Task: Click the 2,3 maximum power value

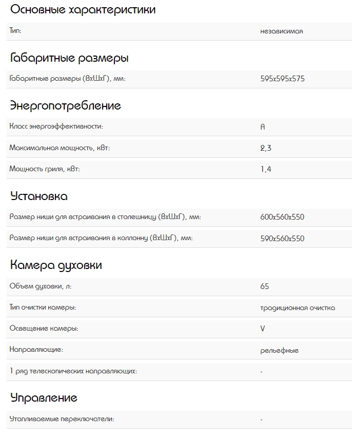Action: (266, 148)
